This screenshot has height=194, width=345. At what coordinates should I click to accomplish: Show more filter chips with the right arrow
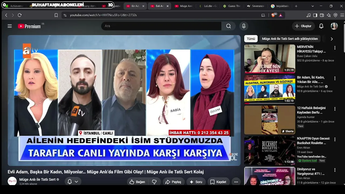click(332, 39)
